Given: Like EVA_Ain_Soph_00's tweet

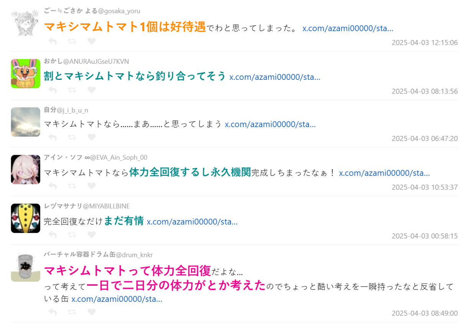Looking at the screenshot, I should click(91, 186).
